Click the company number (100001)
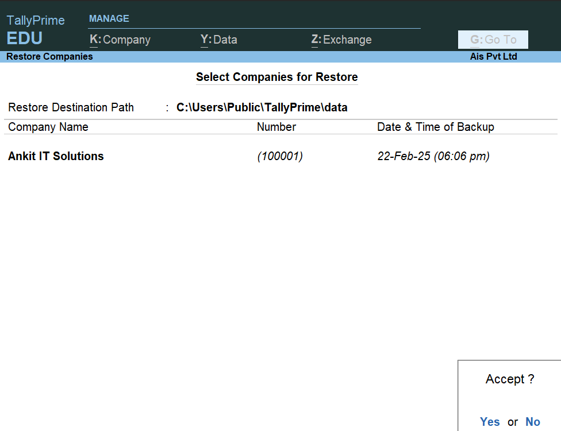561x431 pixels. coord(280,156)
